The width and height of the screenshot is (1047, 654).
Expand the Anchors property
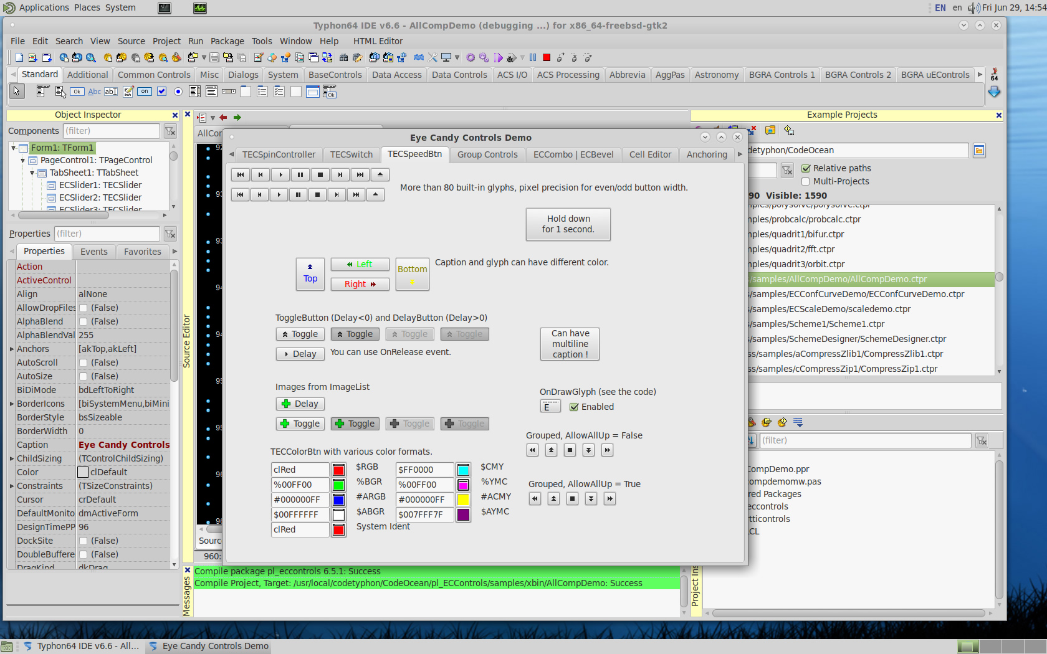pos(12,349)
